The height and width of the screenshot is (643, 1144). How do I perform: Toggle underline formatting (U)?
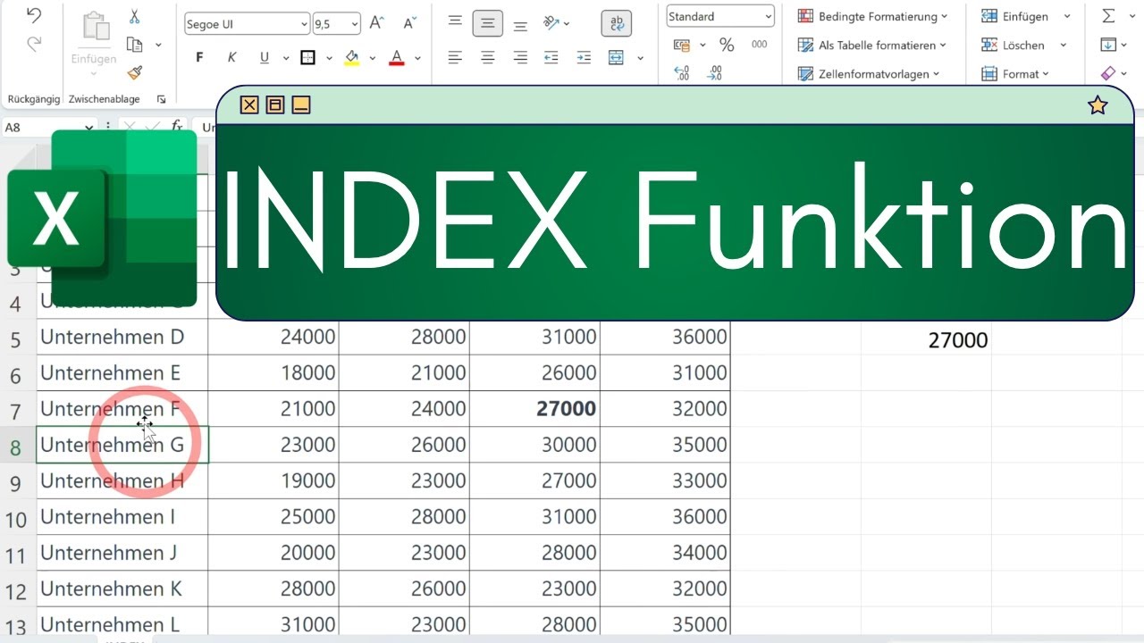264,58
